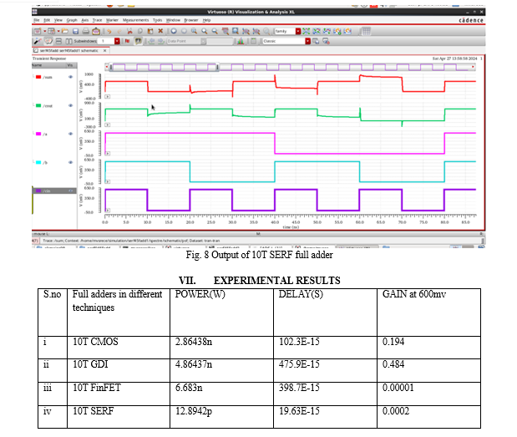Open the Data Point dropdown
Viewport: 517px width, 437px height.
pyautogui.click(x=204, y=41)
